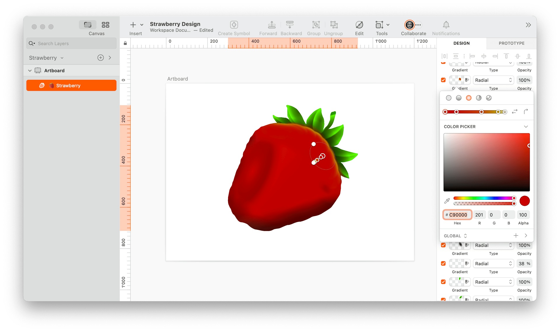
Task: Switch to the PROTOTYPE tab
Action: [x=511, y=43]
